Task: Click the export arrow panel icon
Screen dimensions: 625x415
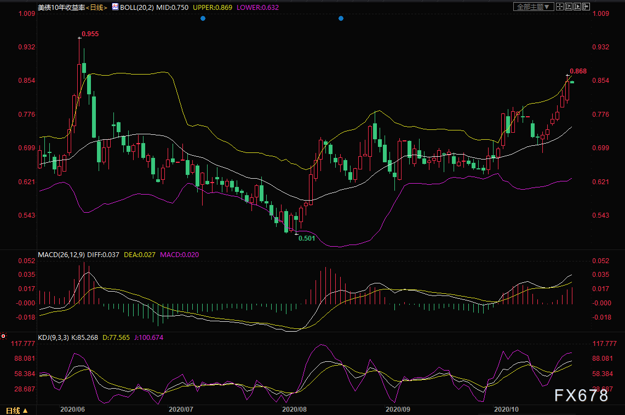Action: (x=586, y=7)
